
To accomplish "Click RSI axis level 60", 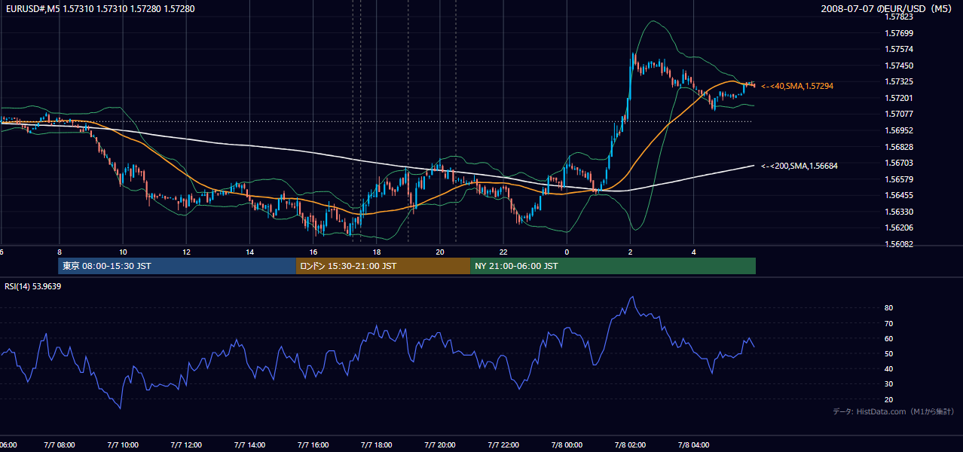I will (x=888, y=338).
